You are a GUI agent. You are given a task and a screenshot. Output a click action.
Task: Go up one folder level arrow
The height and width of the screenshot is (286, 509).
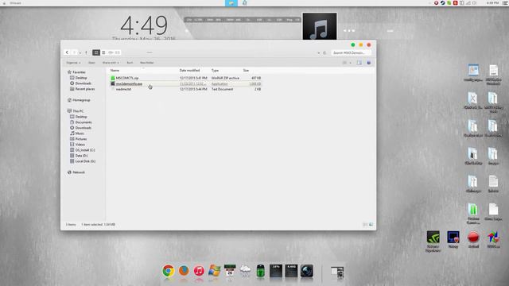click(86, 52)
